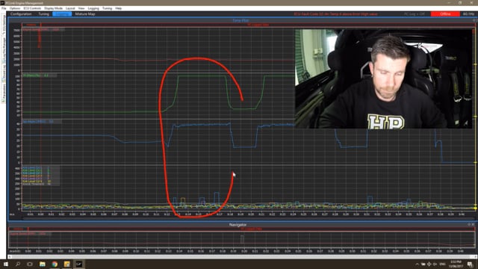Open the yellow app icon in taskbar
The width and height of the screenshot is (478, 269).
coord(66,264)
